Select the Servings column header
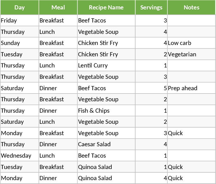Image resolution: width=216 pixels, height=184 pixels. pyautogui.click(x=151, y=7)
